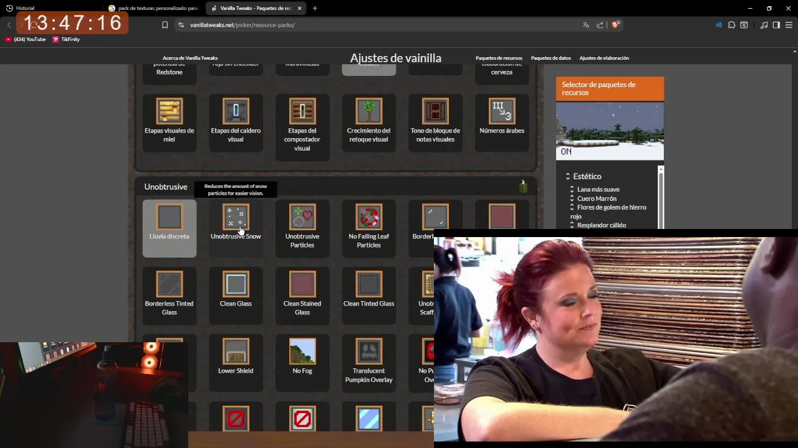The image size is (798, 448).
Task: Click the second red prohibited-sign icon in bottom row
Action: pyautogui.click(x=302, y=419)
